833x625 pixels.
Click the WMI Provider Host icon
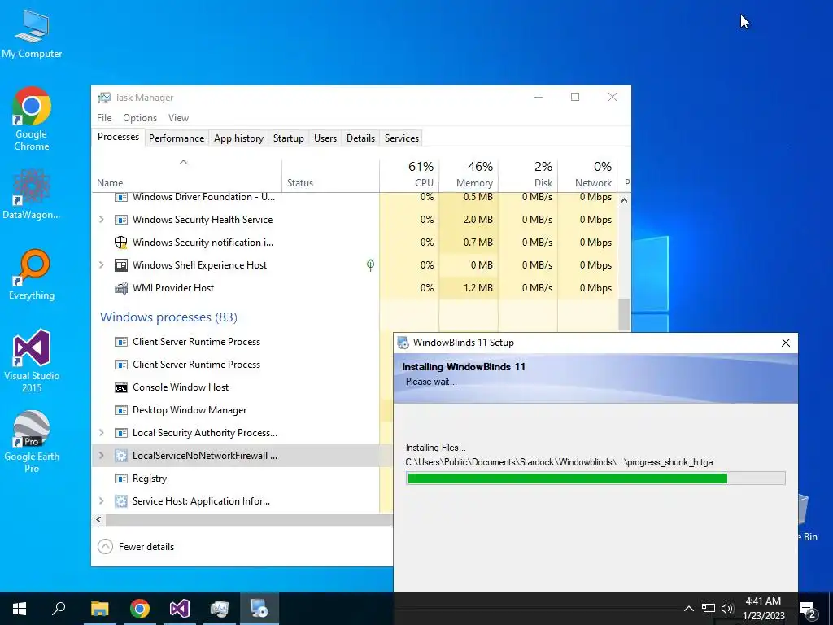[121, 288]
